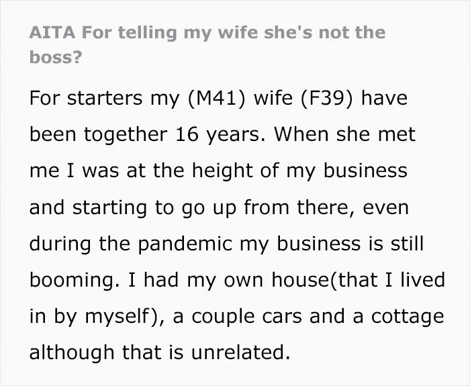Click the word 'pandemic' in the paragraph
The image size is (470, 386).
pyautogui.click(x=185, y=243)
